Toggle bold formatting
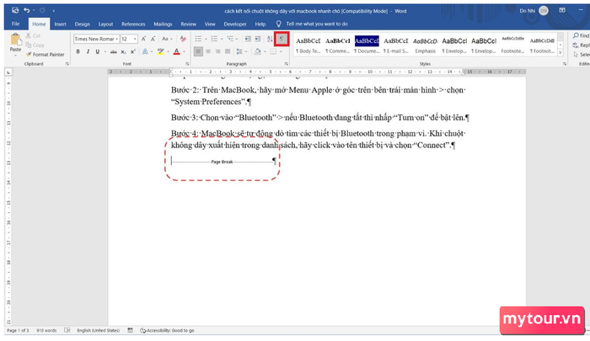Viewport: 590px width, 341px height. click(x=78, y=51)
